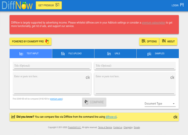The height and width of the screenshot is (135, 188).
Task: Click the info icon in tip bar
Action: (13, 117)
